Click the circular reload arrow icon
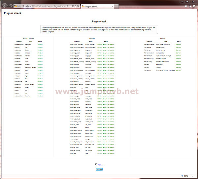The height and width of the screenshot is (179, 198). coord(96,164)
